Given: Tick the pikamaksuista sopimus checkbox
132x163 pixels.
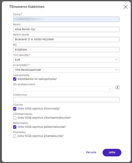Looking at the screenshot, I should pyautogui.click(x=15, y=136).
